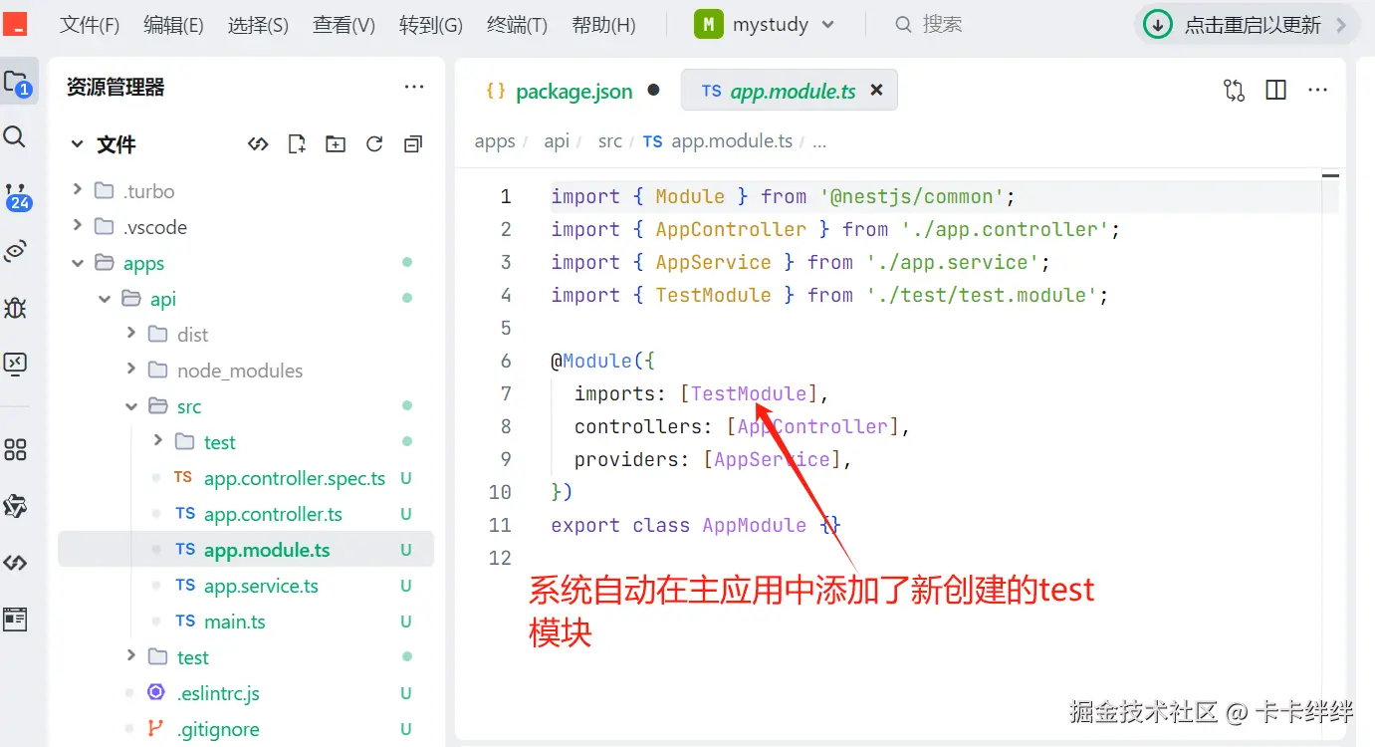The height and width of the screenshot is (747, 1375).
Task: Open 文件(F) menu
Action: pyautogui.click(x=90, y=25)
